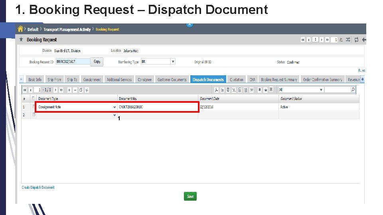
Task: Switch to the Additional Services tab
Action: pos(119,80)
